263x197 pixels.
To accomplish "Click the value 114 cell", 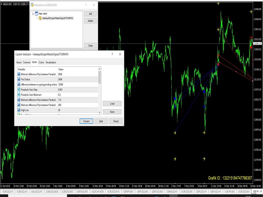I will pyautogui.click(x=78, y=100).
